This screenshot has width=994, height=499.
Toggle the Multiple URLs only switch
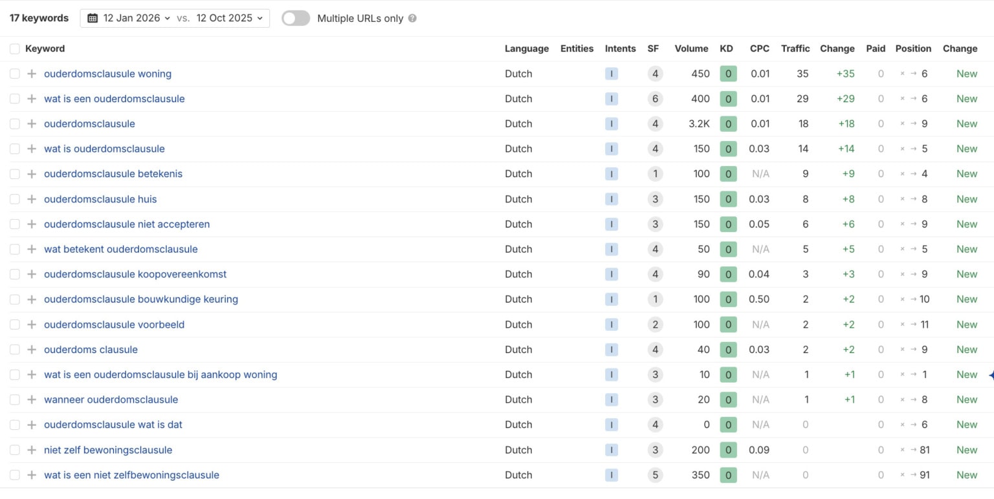point(296,18)
